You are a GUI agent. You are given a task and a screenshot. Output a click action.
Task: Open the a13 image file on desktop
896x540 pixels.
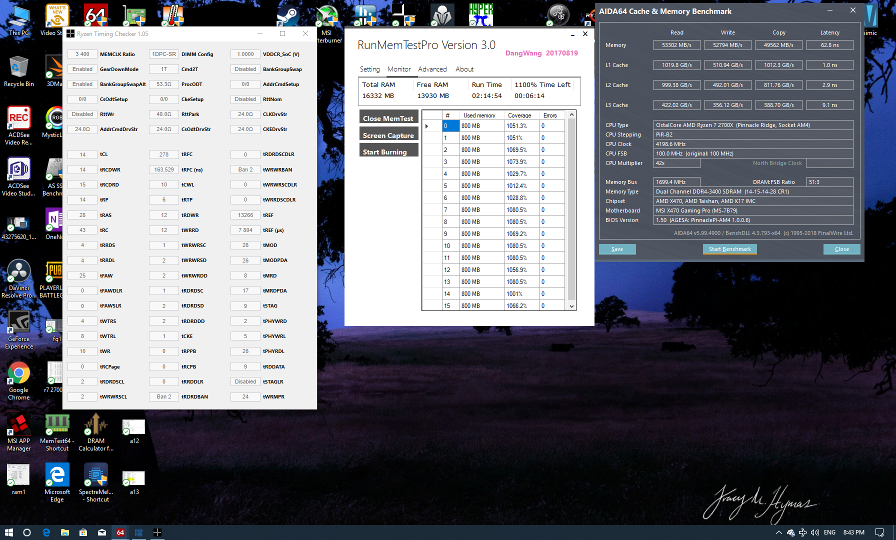coord(134,482)
